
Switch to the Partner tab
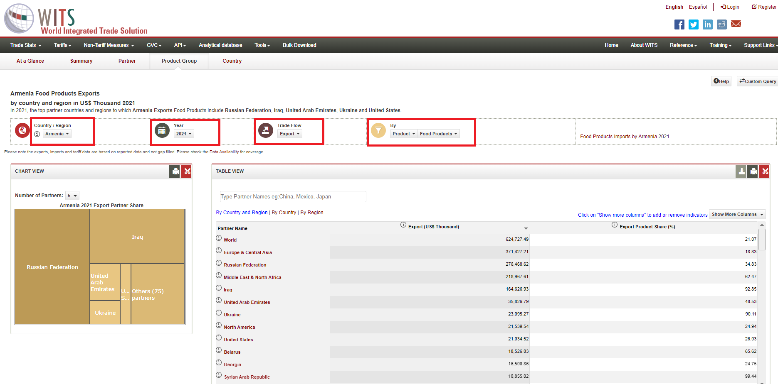pos(127,61)
